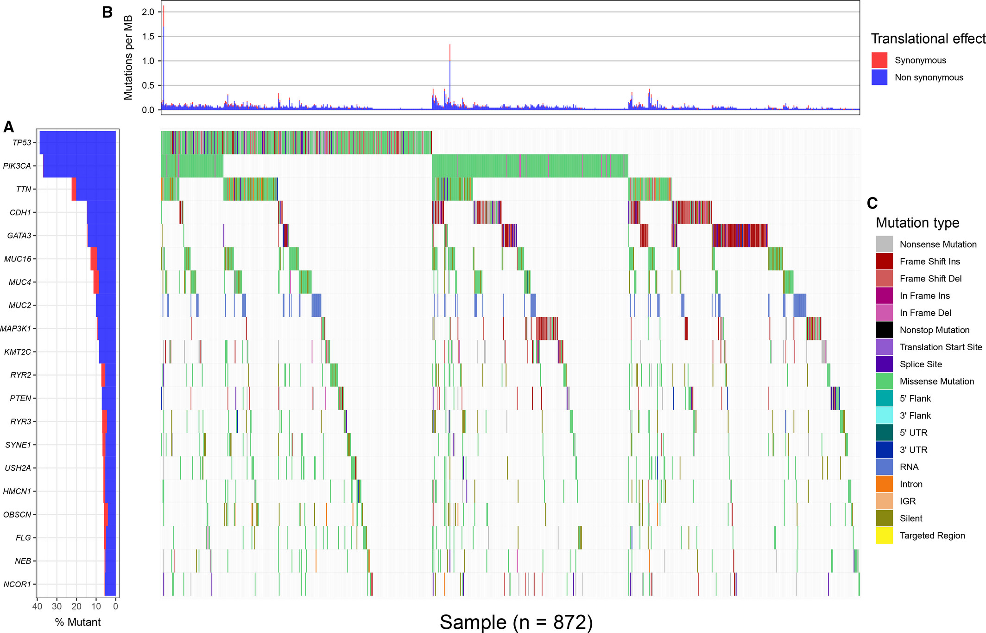Click the MAP3K1 gene label
Image resolution: width=986 pixels, height=633 pixels.
16,328
